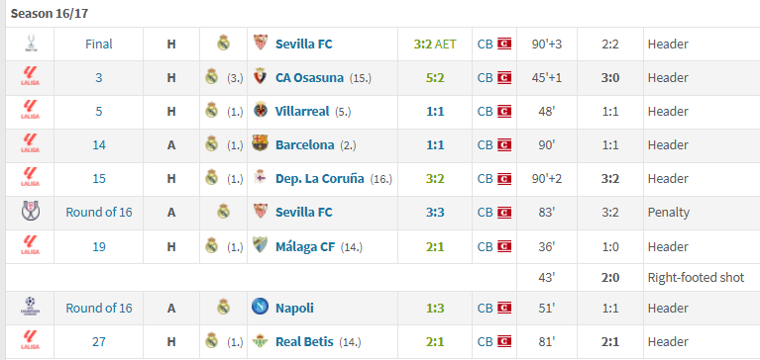The width and height of the screenshot is (760, 360).
Task: Open the Round of 16 link for Napoli
Action: [x=99, y=309]
